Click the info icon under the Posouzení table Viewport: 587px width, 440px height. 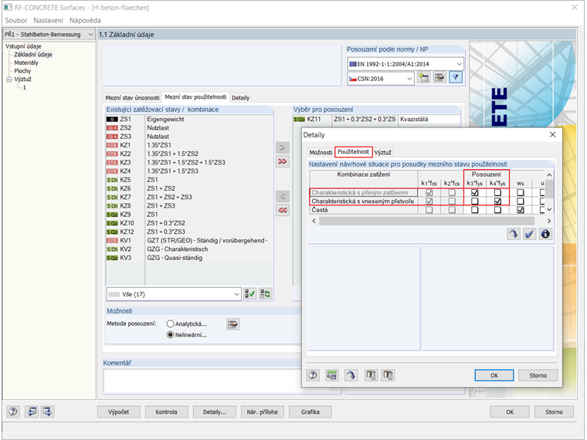tap(545, 234)
